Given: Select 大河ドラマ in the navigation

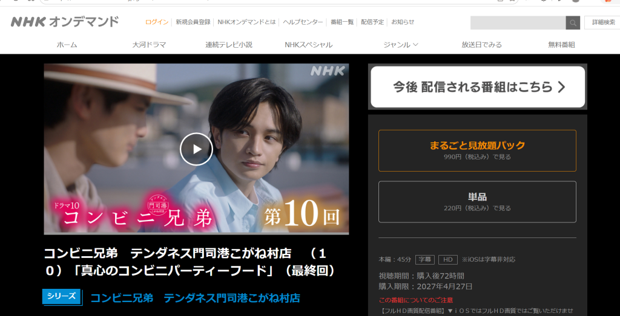Looking at the screenshot, I should pyautogui.click(x=149, y=45).
